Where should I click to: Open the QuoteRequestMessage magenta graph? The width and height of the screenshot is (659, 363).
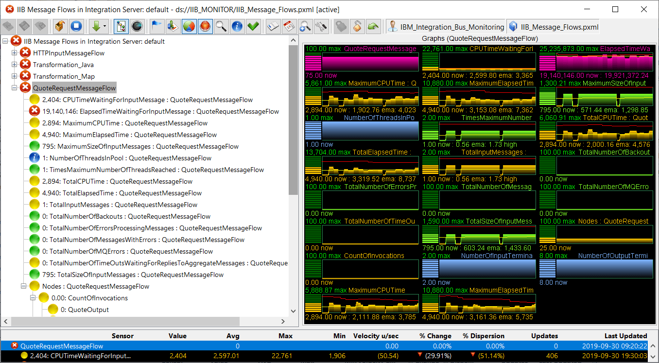[362, 63]
